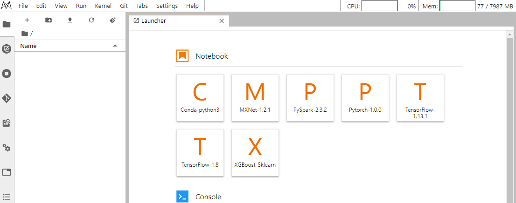
Task: Open the ModelArts SDK sidebar icon
Action: coord(7,49)
